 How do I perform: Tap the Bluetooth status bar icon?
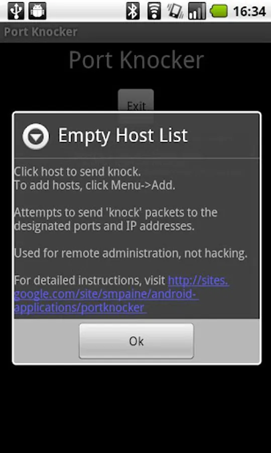coord(133,11)
